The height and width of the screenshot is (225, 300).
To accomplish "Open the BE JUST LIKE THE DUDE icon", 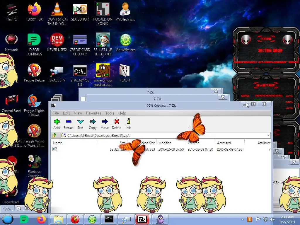I will tap(103, 45).
